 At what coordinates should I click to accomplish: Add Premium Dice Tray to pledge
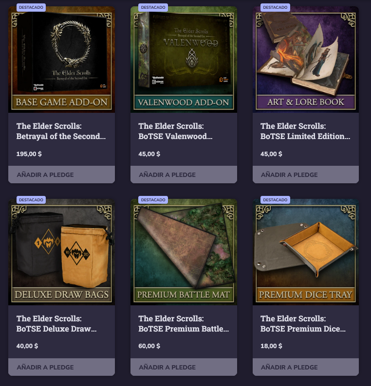pos(306,367)
